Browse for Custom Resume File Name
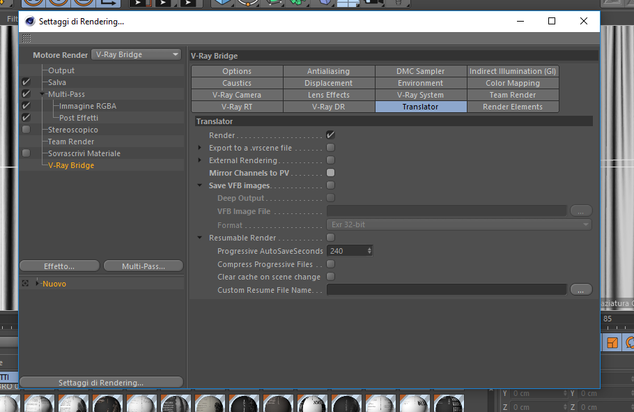Image resolution: width=634 pixels, height=412 pixels. coord(581,289)
